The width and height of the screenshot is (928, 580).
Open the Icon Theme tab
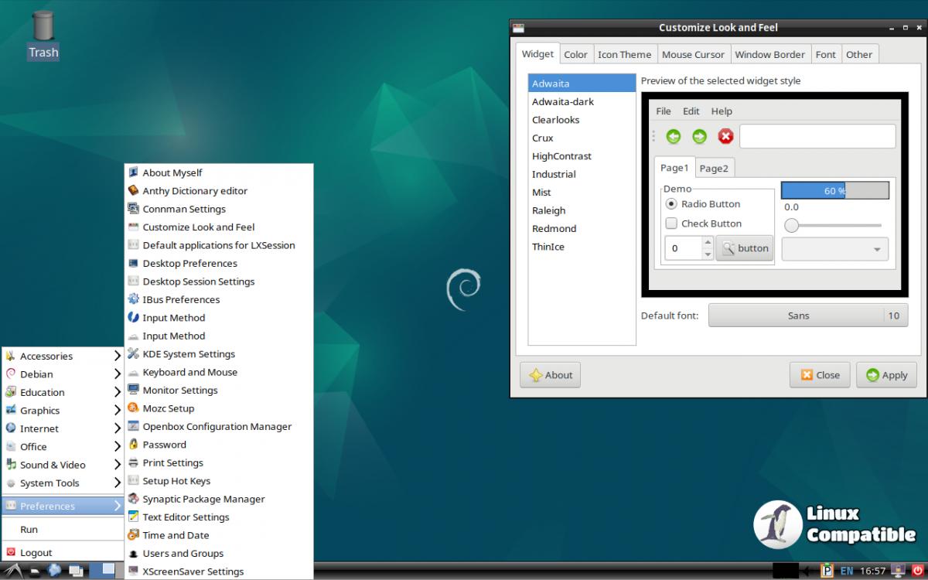coord(624,54)
